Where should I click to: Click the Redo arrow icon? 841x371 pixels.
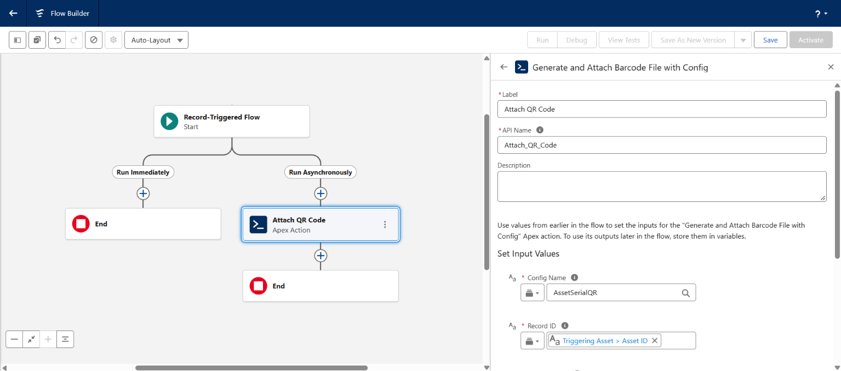(75, 40)
